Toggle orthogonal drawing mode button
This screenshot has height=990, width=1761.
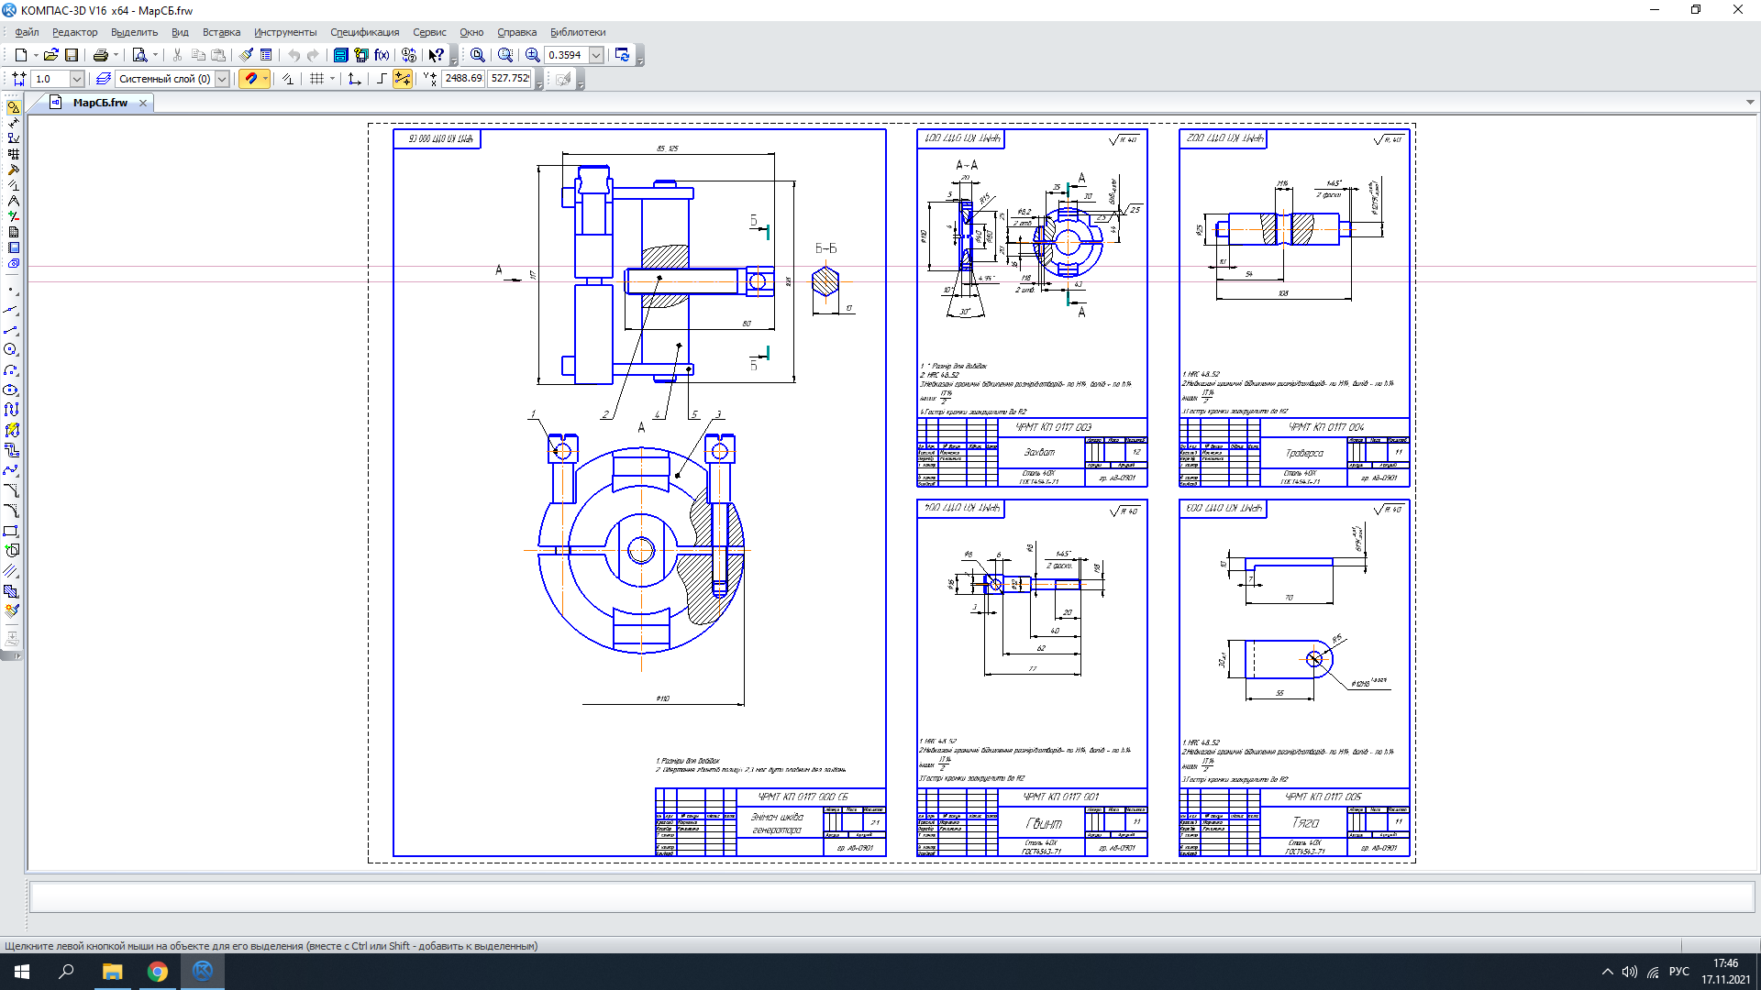tap(381, 79)
